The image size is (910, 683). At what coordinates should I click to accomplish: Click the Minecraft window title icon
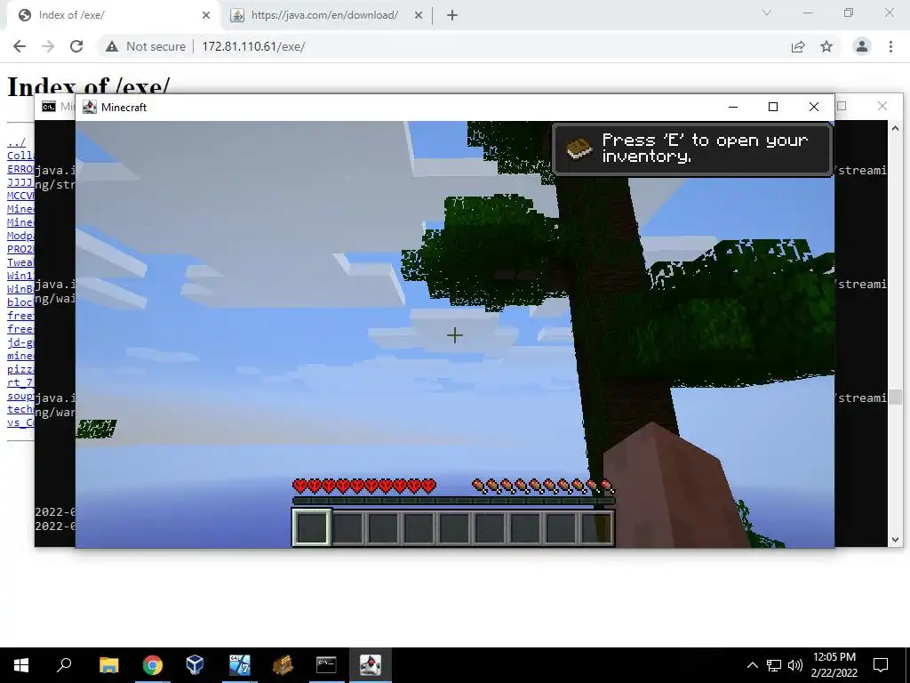90,107
